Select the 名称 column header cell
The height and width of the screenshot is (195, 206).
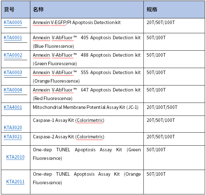(38, 9)
